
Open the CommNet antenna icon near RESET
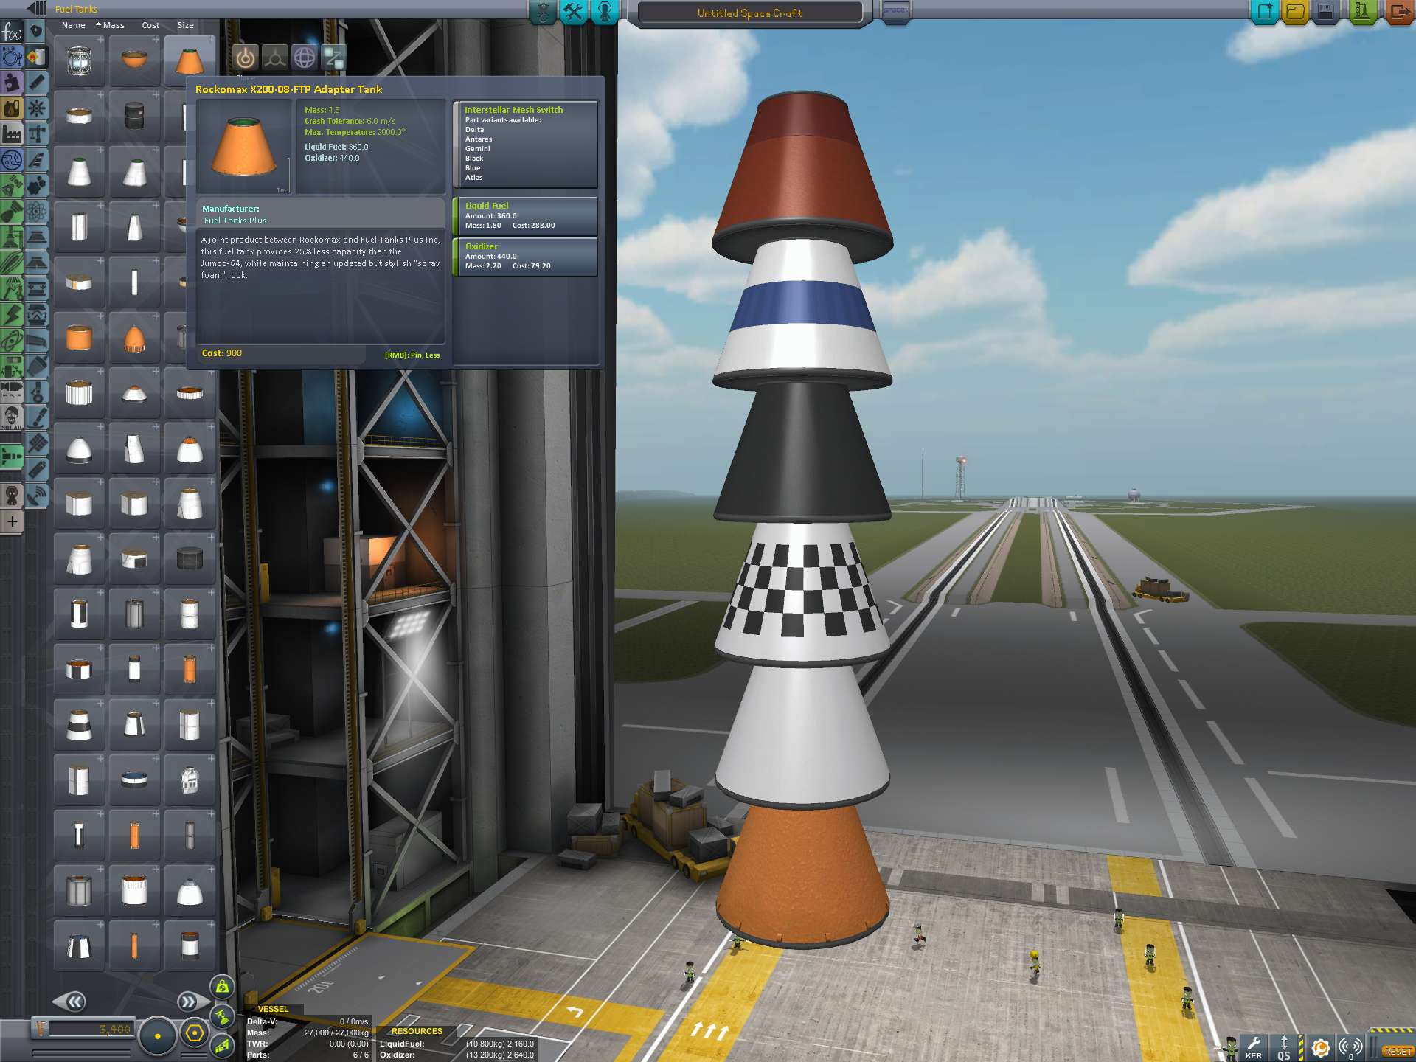click(x=1350, y=1047)
